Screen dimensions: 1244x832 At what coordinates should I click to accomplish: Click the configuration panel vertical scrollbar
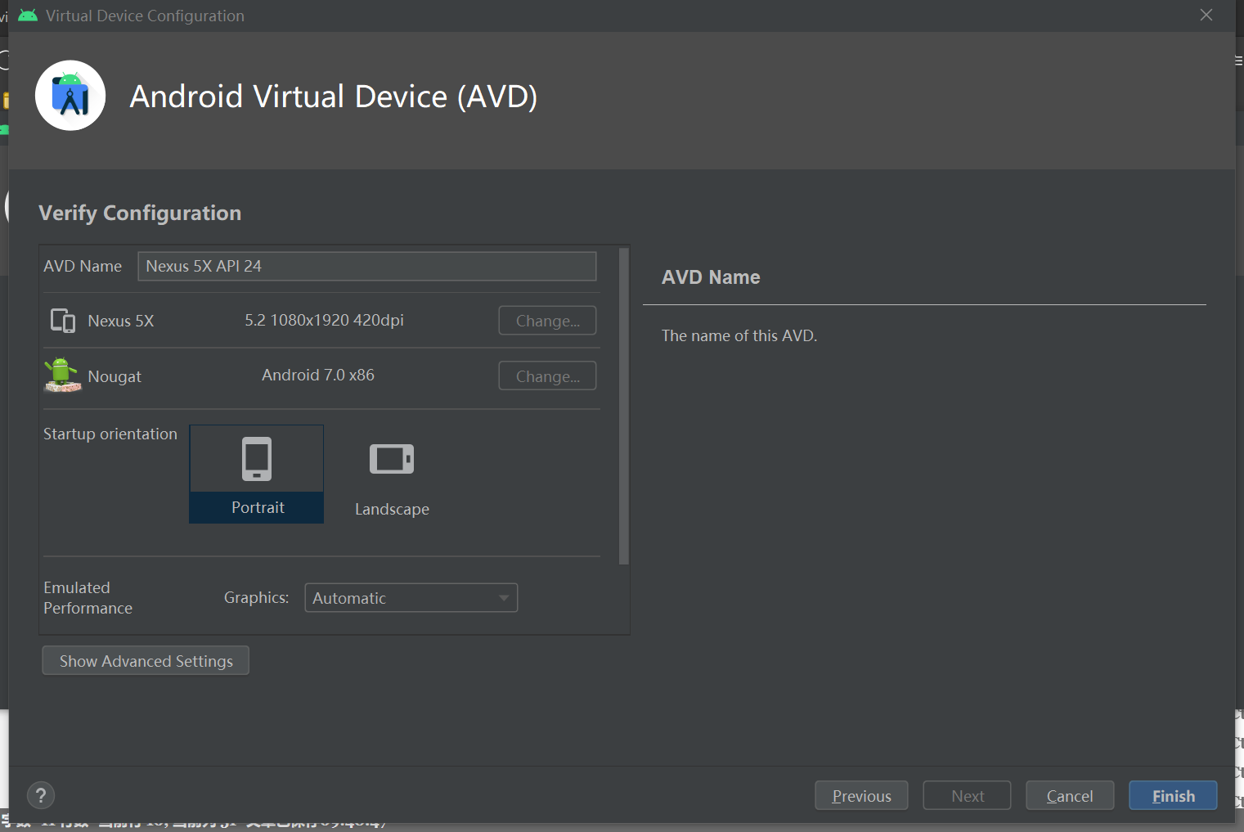tap(624, 406)
